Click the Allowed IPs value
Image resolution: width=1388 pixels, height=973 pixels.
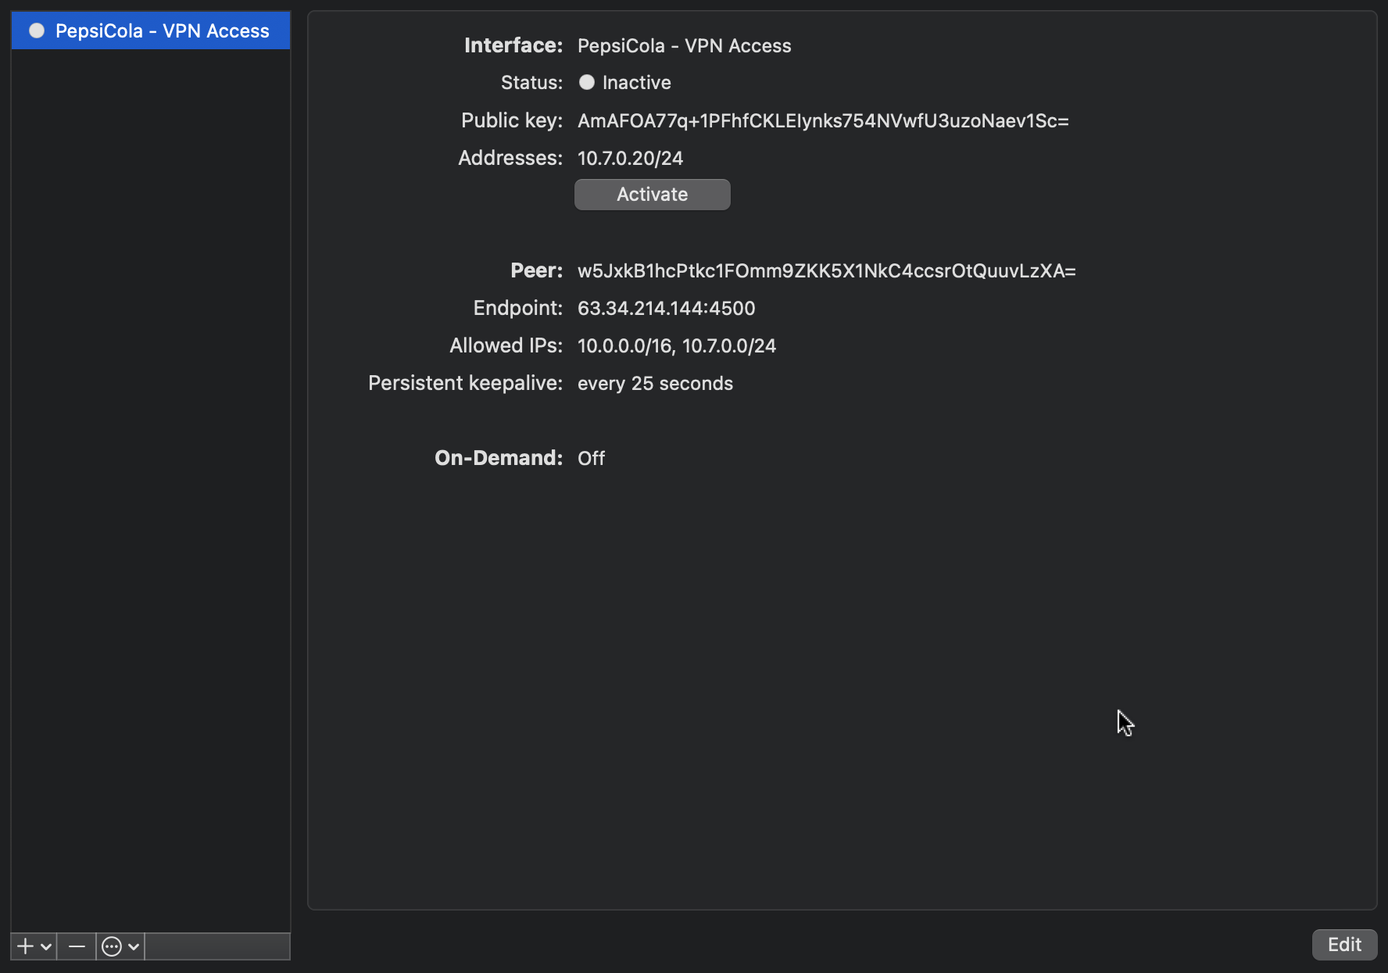click(x=676, y=346)
